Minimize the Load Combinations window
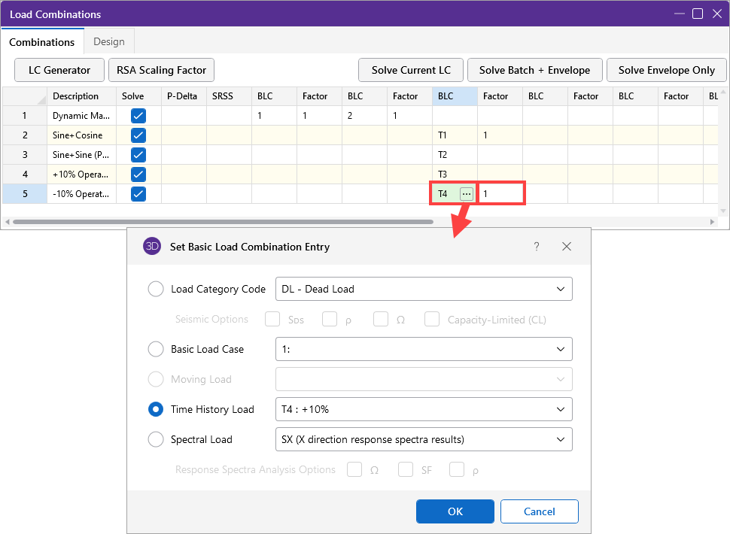Screen dimensions: 730x534 (679, 14)
